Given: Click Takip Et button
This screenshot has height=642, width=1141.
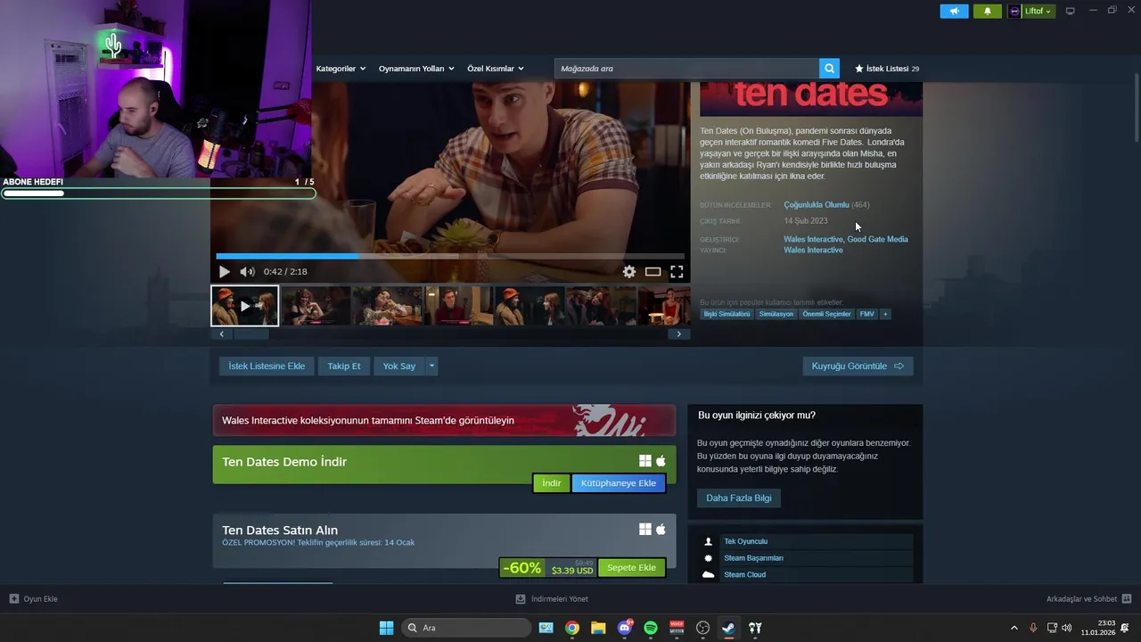Looking at the screenshot, I should click(344, 366).
